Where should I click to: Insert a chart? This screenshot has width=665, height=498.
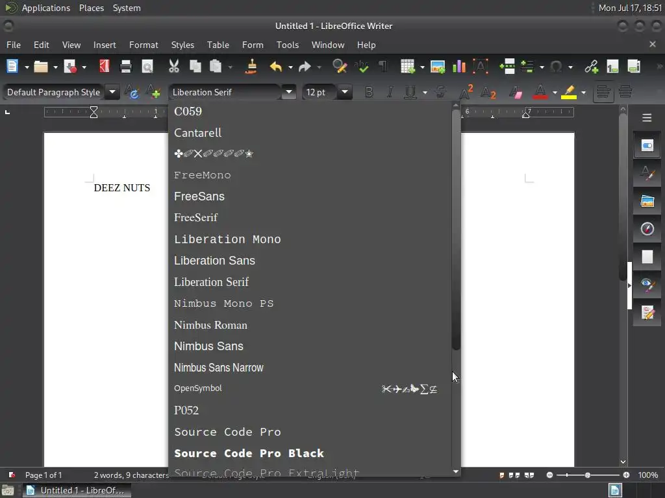pos(459,67)
